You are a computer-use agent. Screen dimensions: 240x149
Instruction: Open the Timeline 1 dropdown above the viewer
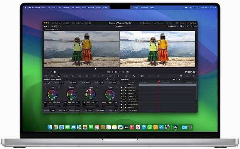pyautogui.click(x=120, y=26)
